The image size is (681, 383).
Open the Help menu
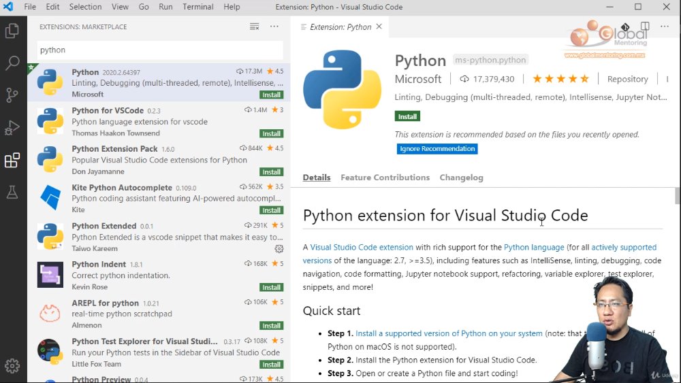232,7
